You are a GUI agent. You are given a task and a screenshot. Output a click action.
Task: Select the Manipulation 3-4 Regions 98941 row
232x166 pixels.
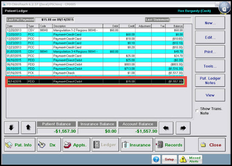95,52
